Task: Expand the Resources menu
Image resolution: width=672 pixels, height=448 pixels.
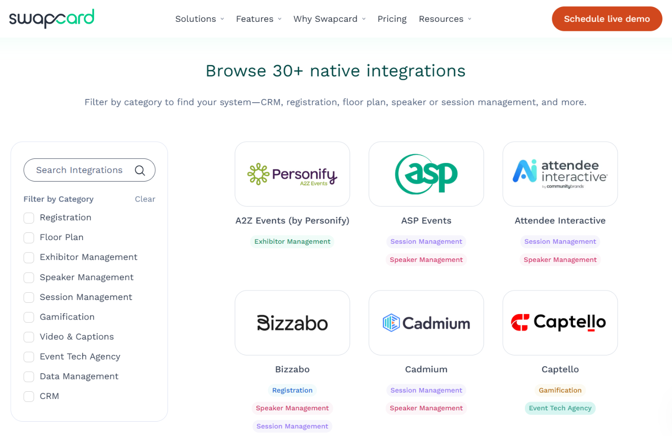Action: (x=445, y=19)
